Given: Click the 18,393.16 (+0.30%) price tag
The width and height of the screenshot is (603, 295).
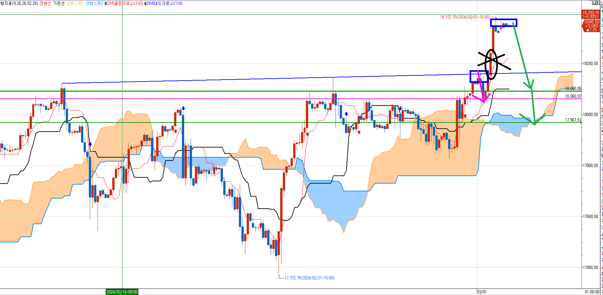Looking at the screenshot, I should [x=591, y=14].
